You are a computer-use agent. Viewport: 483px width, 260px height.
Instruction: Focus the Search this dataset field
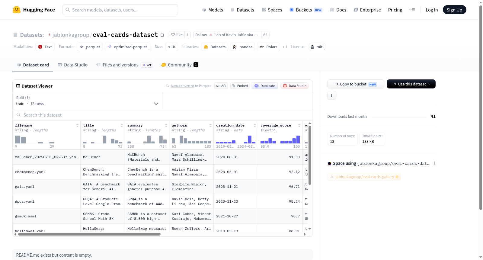click(162, 115)
